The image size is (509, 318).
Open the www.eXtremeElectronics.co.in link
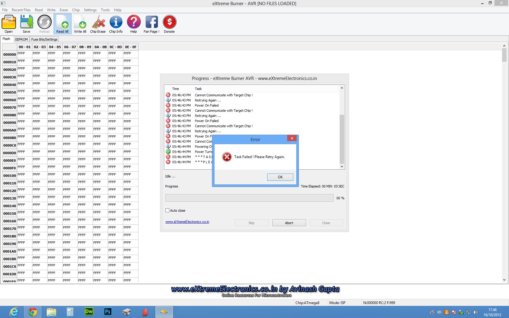(x=187, y=222)
